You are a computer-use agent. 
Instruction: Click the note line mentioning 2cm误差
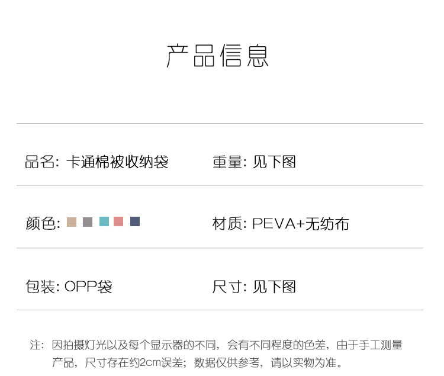click(x=197, y=362)
